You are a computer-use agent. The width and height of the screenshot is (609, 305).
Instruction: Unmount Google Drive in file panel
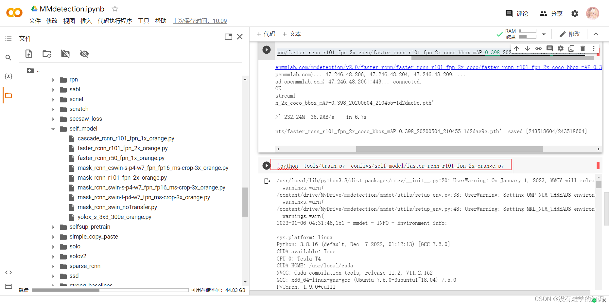pos(65,54)
